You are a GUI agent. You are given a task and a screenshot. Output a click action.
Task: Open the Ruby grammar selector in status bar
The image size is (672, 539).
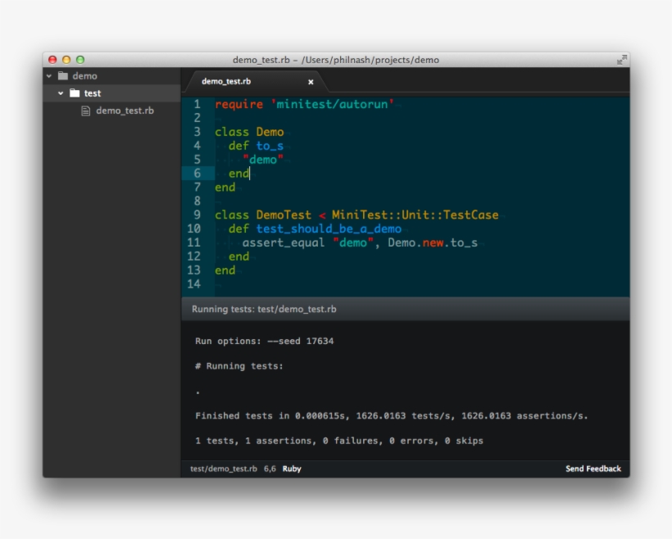coord(292,469)
